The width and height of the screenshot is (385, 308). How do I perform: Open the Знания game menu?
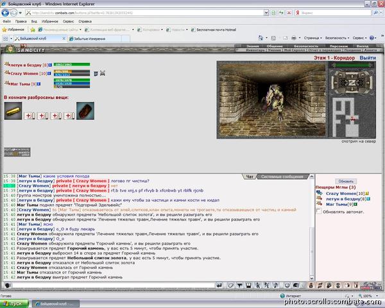252,46
